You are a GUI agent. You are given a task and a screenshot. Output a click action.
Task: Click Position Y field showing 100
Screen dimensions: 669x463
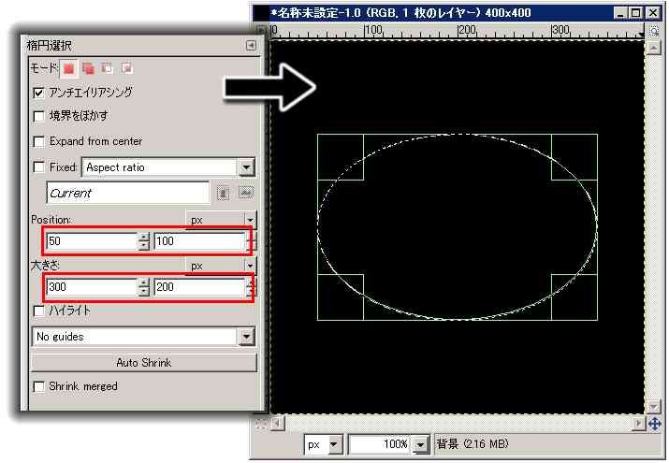[199, 241]
